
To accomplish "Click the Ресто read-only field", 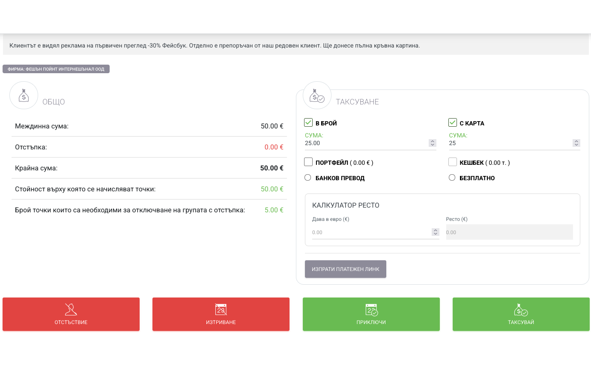I will 510,232.
